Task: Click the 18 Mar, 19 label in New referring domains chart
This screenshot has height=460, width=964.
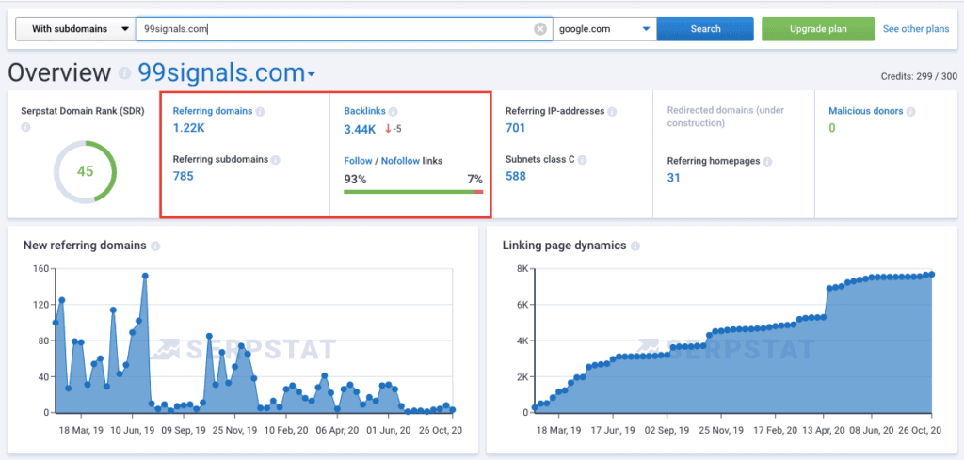Action: (x=80, y=431)
